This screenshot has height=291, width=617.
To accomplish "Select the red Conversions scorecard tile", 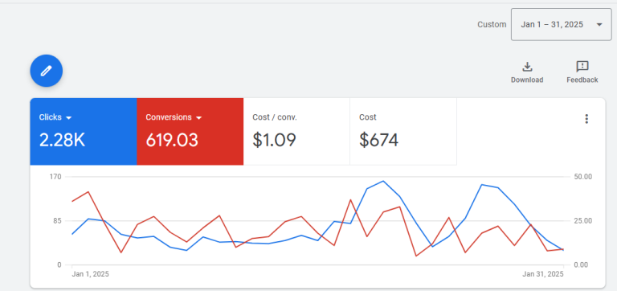I will [x=190, y=132].
